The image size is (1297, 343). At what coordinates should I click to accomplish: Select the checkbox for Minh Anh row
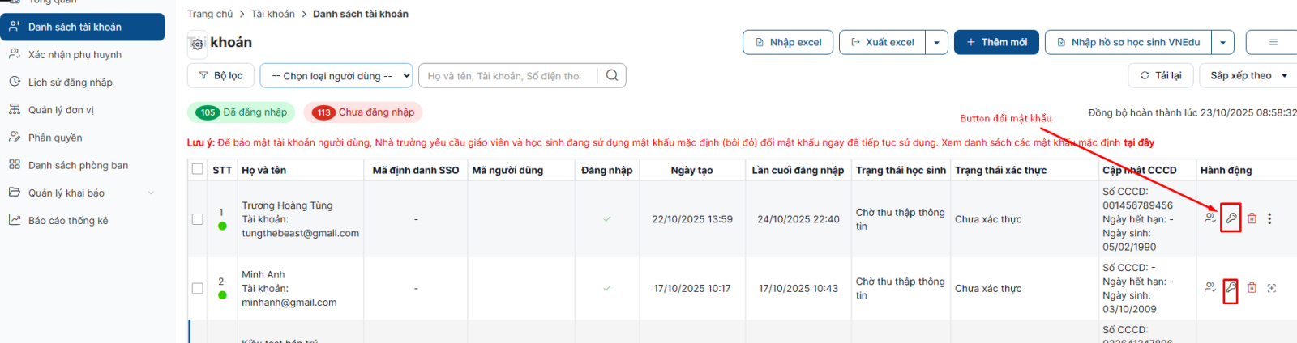198,288
